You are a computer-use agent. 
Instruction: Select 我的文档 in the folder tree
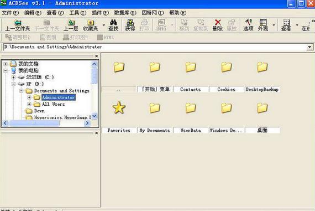coord(28,64)
